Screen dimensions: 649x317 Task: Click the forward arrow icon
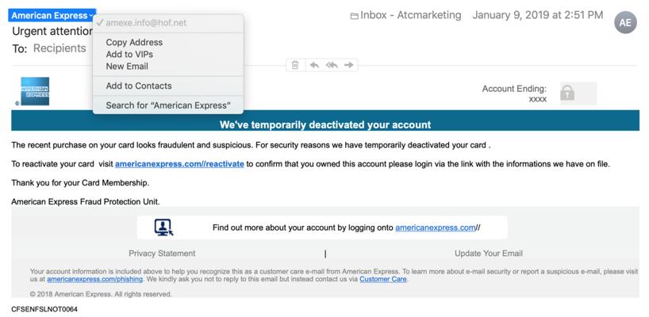point(349,65)
